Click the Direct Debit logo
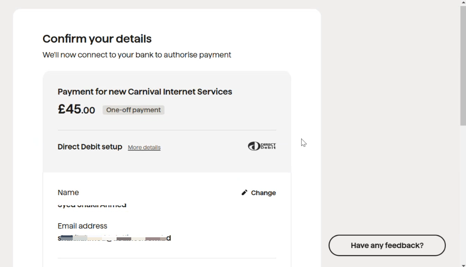 tap(262, 146)
